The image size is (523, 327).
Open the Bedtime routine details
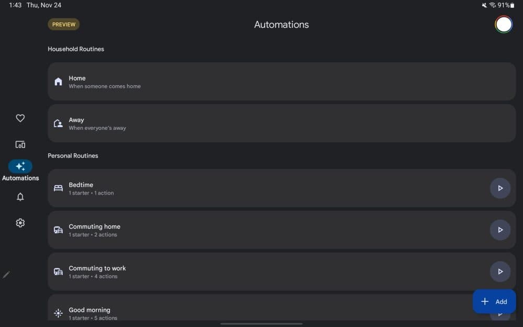(x=261, y=188)
